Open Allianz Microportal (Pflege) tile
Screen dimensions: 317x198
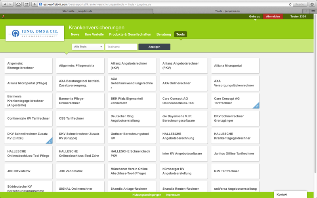coord(28,83)
